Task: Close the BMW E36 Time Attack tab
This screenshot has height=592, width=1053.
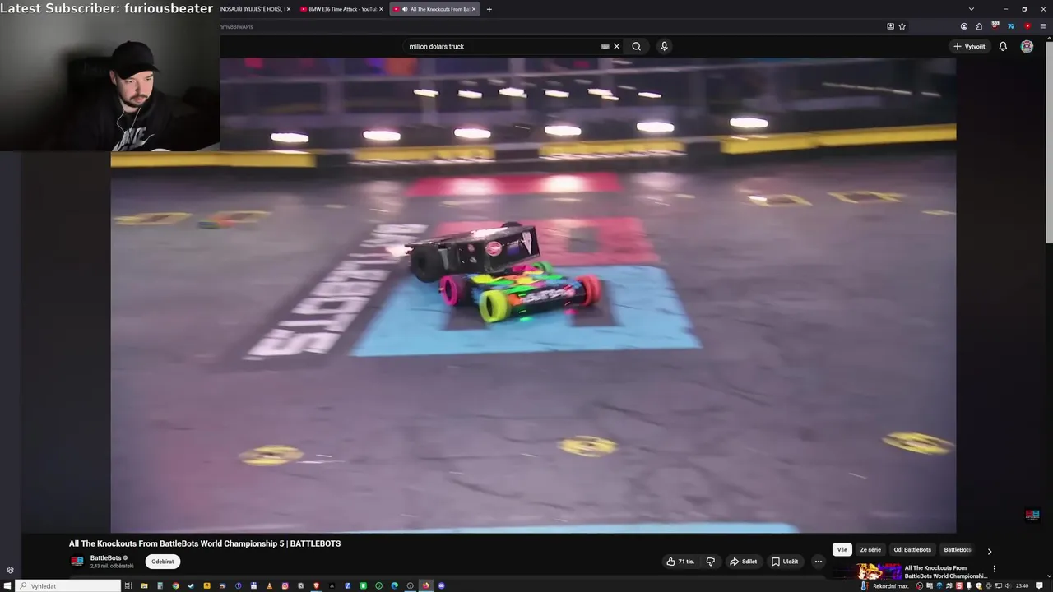Action: click(381, 9)
